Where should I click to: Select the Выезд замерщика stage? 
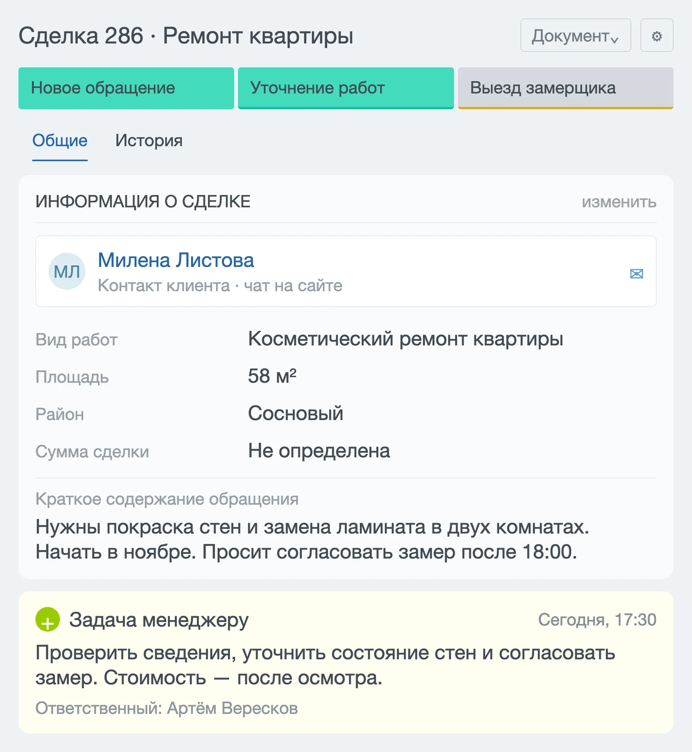(x=565, y=88)
